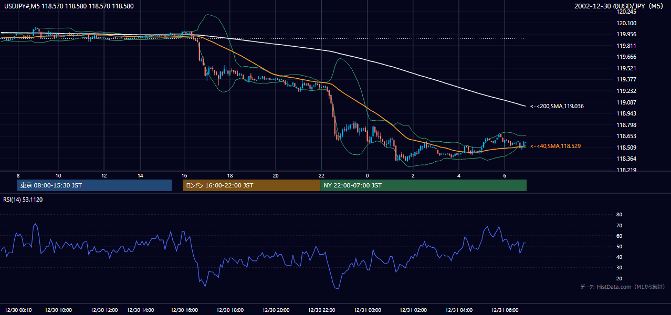Click hour tick 10 on price chart axis
The width and height of the screenshot is (671, 315).
(58, 175)
